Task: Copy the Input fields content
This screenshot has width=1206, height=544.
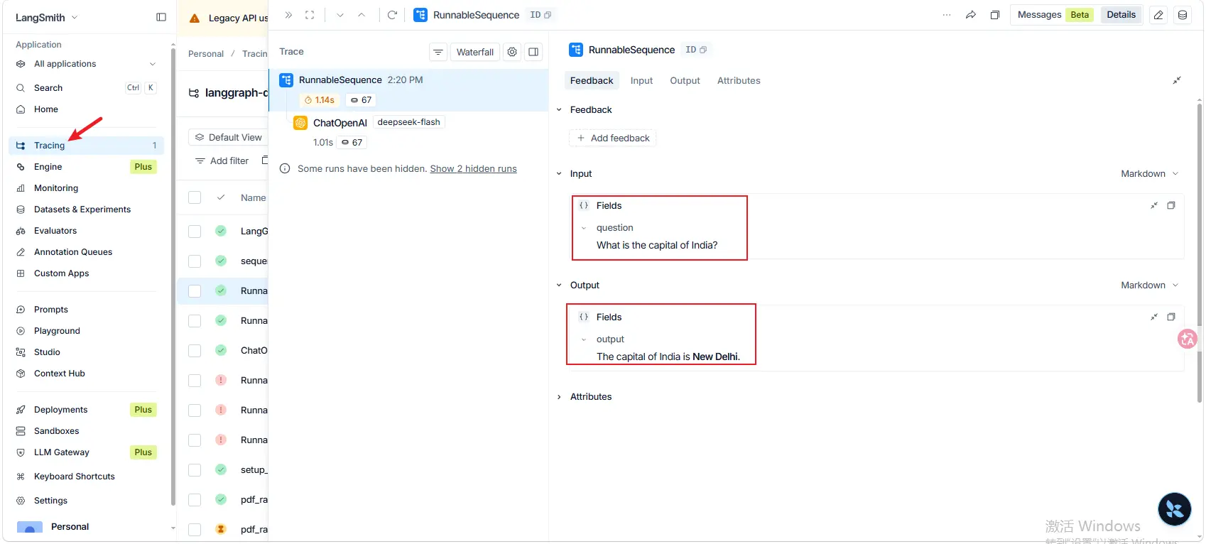Action: coord(1171,205)
